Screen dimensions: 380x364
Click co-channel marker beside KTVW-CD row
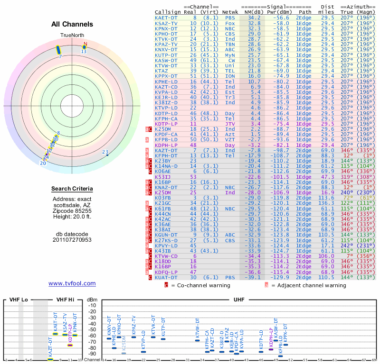pyautogui.click(x=150, y=256)
